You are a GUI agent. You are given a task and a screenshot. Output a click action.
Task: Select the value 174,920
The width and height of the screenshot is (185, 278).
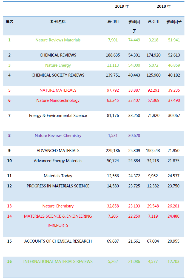tap(153, 55)
